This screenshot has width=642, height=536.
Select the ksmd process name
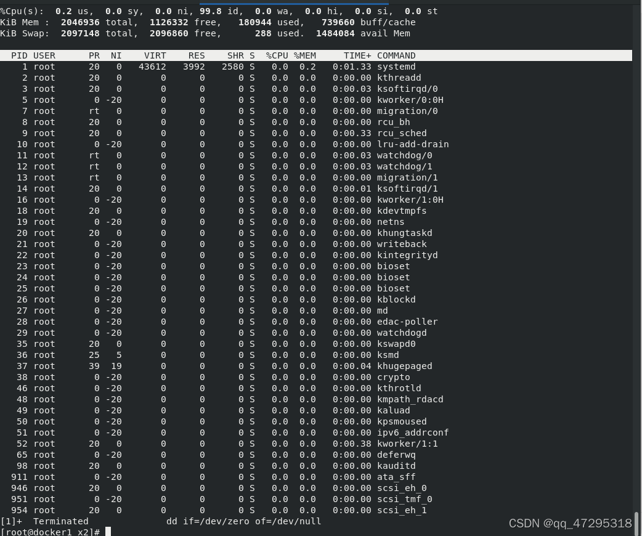click(x=388, y=355)
